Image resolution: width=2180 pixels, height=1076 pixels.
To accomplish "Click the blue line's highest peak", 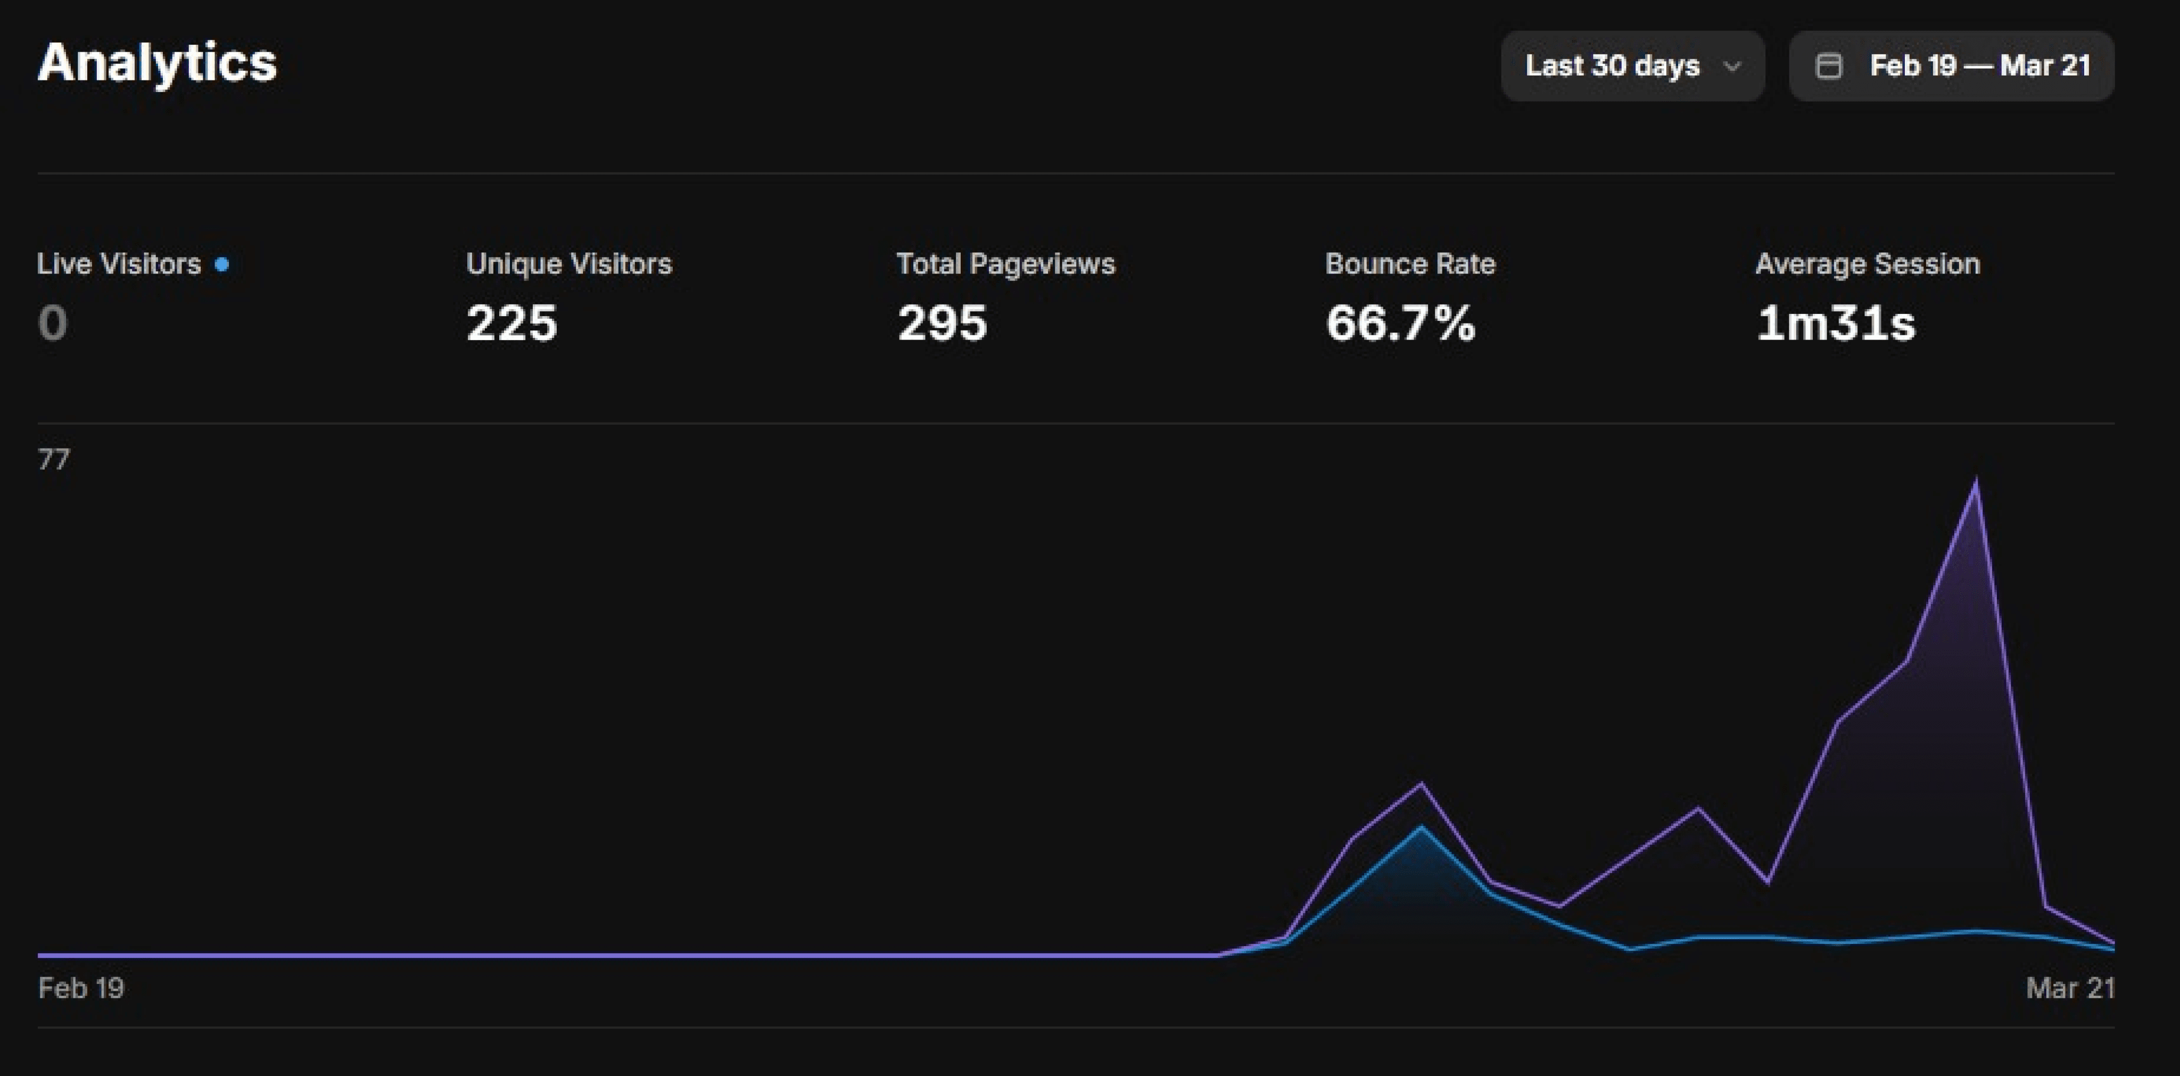I will point(1421,827).
